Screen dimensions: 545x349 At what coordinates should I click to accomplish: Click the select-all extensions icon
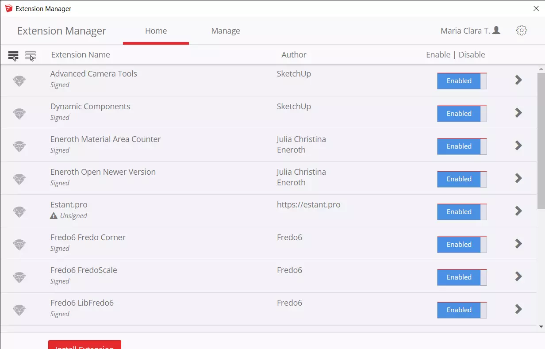pyautogui.click(x=13, y=56)
